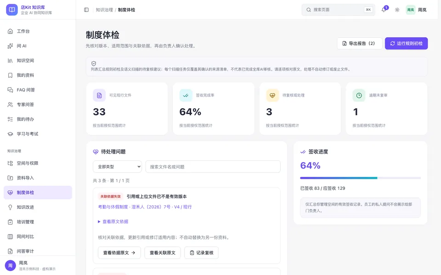Click the shield icon in notice banner
Viewport: 441px width, 275px height.
[94, 63]
